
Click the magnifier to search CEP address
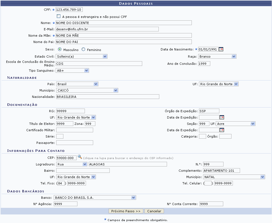(80, 157)
